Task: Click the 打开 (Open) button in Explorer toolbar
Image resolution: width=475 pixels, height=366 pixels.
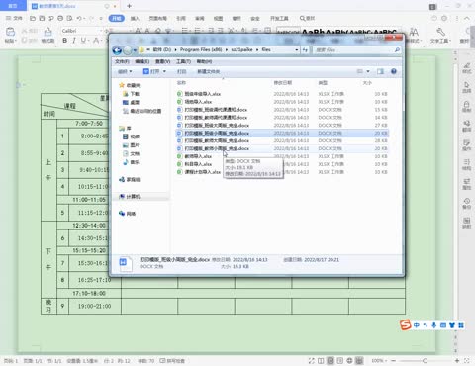Action: click(154, 71)
